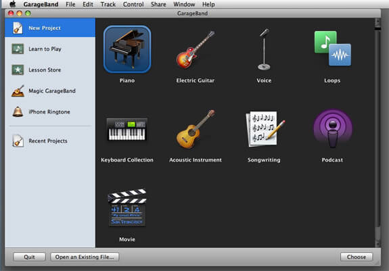Image resolution: width=389 pixels, height=271 pixels.
Task: Click the iPhone Ringtone bell icon
Action: coord(18,112)
